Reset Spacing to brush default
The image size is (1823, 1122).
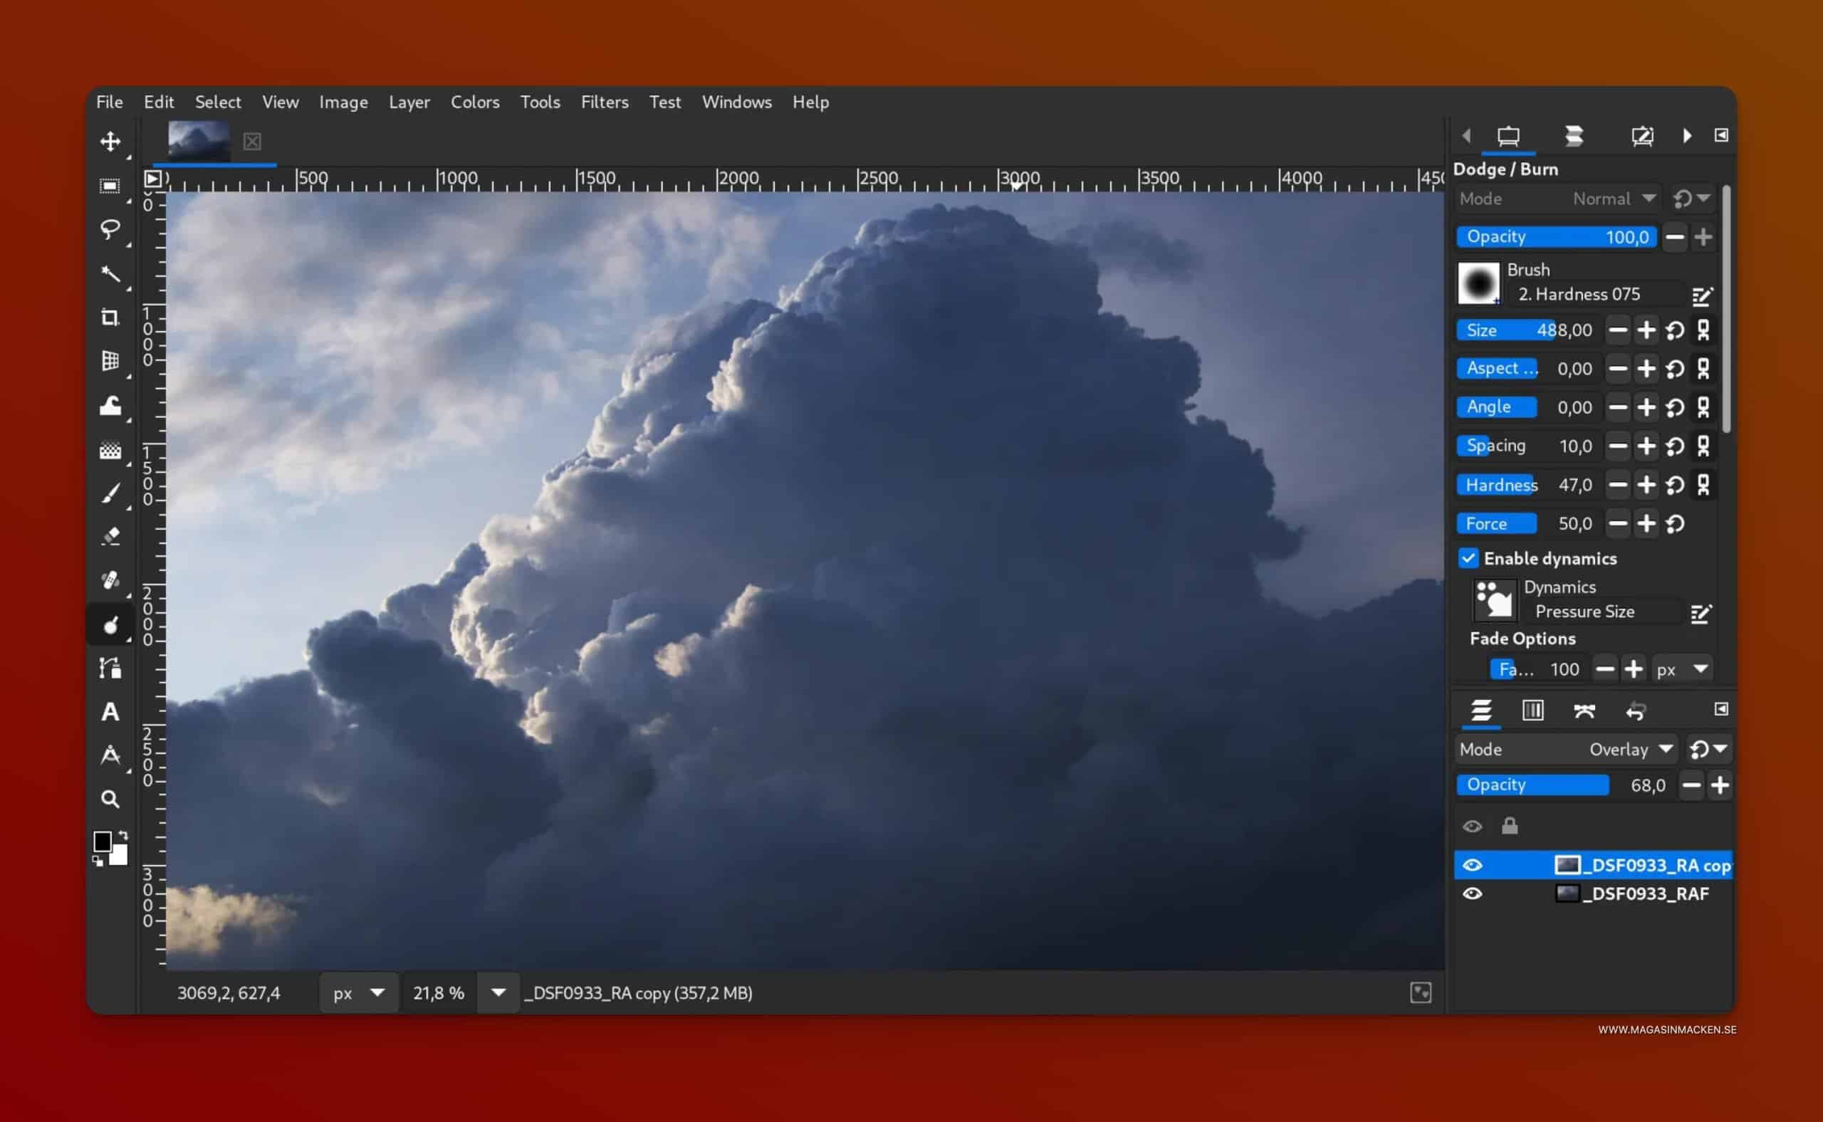(x=1676, y=446)
